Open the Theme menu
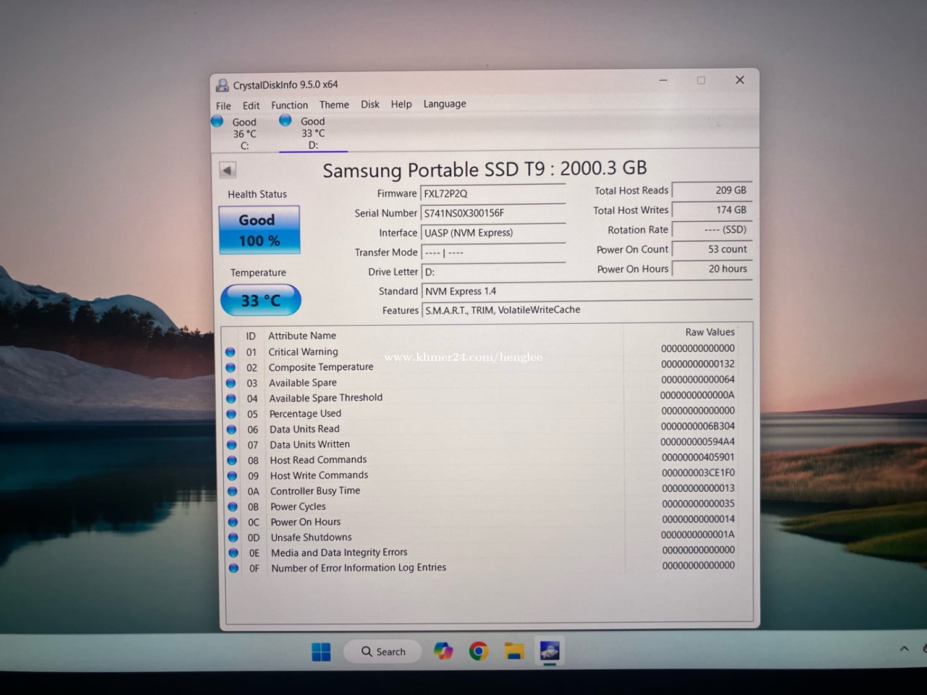 tap(334, 104)
